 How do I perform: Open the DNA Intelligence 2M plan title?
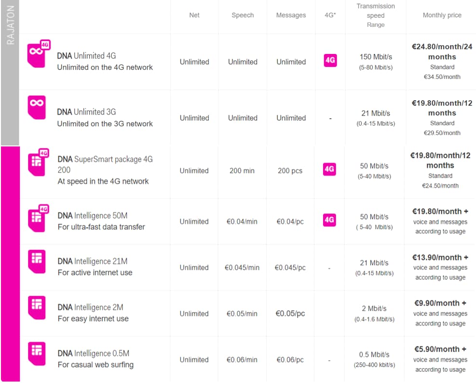(91, 307)
